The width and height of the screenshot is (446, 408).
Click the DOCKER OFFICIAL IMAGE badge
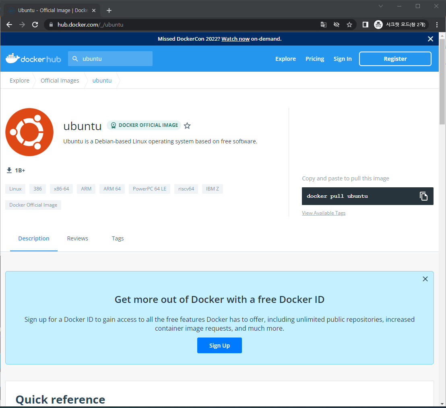pyautogui.click(x=144, y=125)
